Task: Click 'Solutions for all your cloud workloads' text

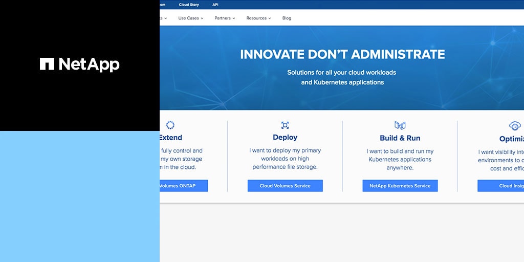Action: point(341,72)
